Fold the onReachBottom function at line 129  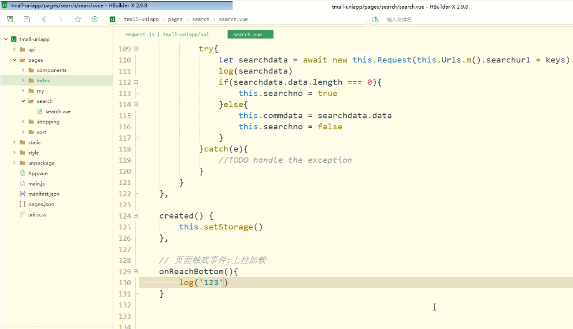135,271
